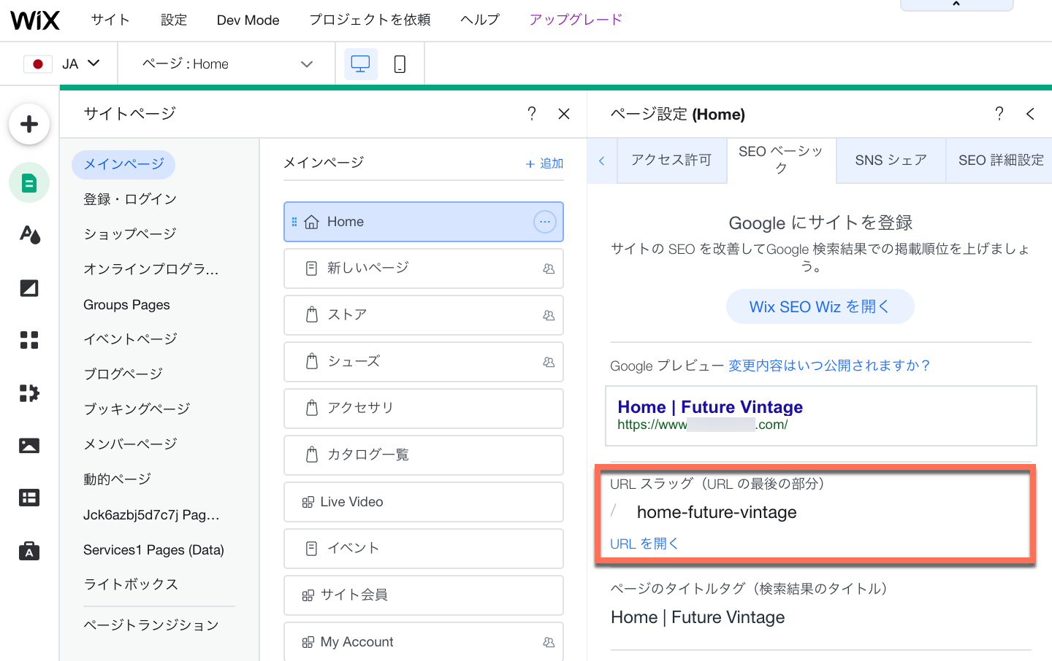Select ライトボックス category
Viewport: 1052px width, 661px height.
[x=131, y=584]
